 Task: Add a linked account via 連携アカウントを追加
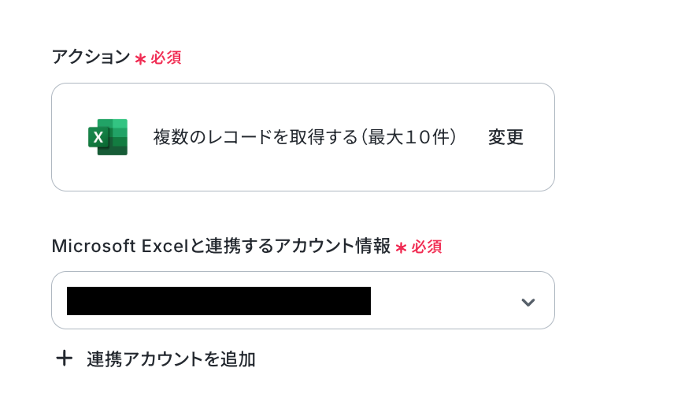coord(155,359)
